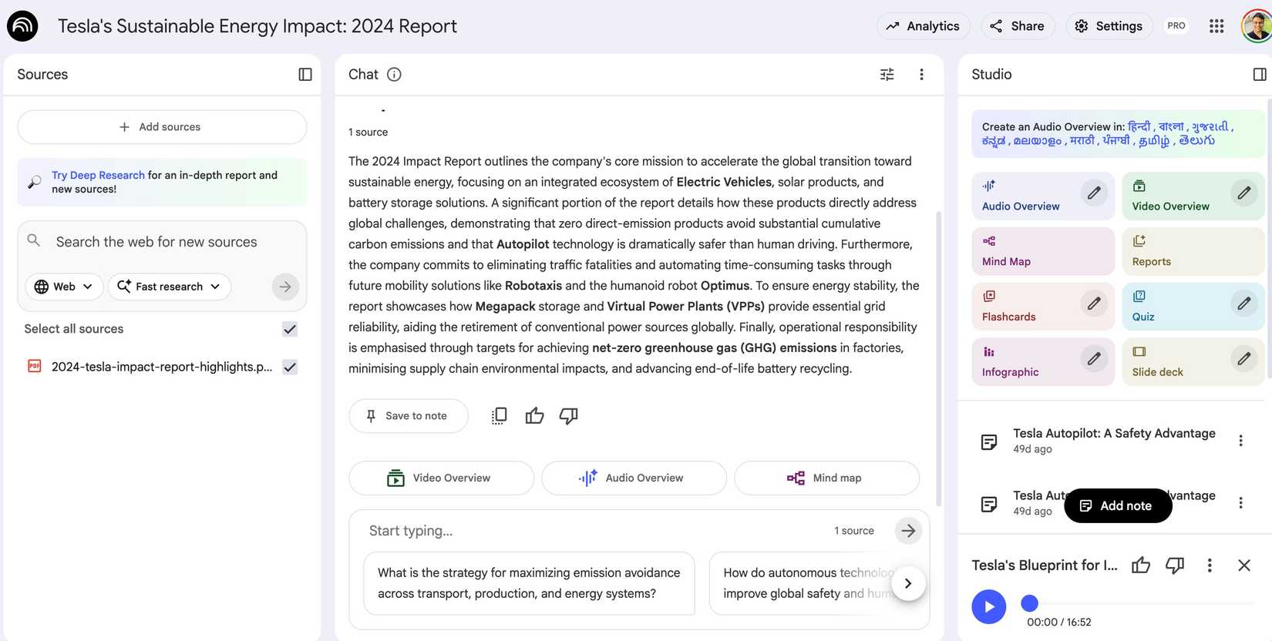Open the Web source type dropdown

tap(64, 287)
